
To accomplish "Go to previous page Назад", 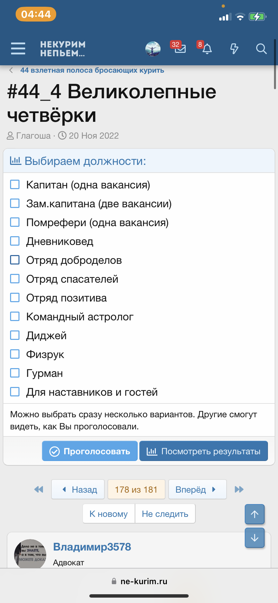I will [x=78, y=489].
